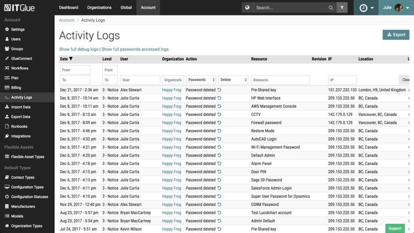The height and width of the screenshot is (233, 414).
Task: Select the GlueConnect icon in the sidebar
Action: pyautogui.click(x=6, y=58)
